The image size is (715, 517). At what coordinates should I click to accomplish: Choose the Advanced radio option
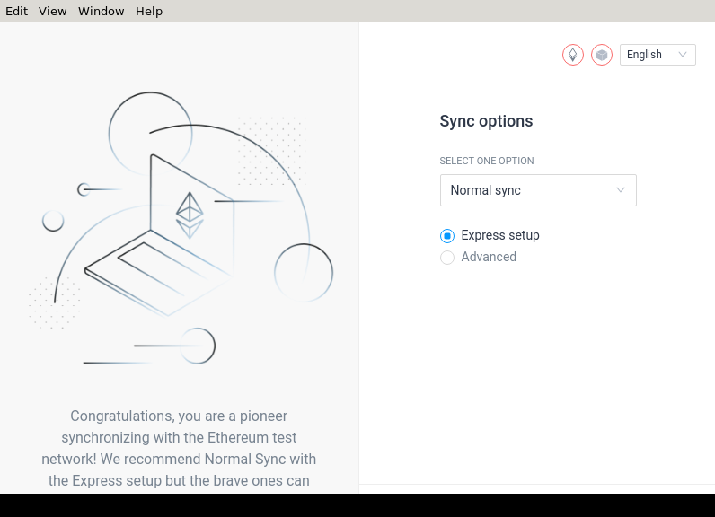pyautogui.click(x=447, y=258)
